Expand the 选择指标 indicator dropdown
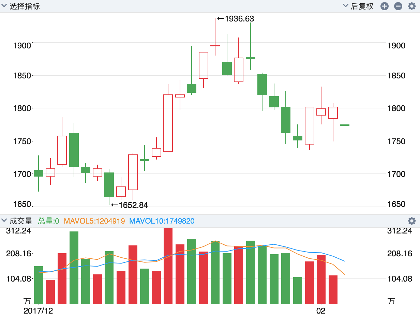Viewport: 420px width, 317px height. 21,6
